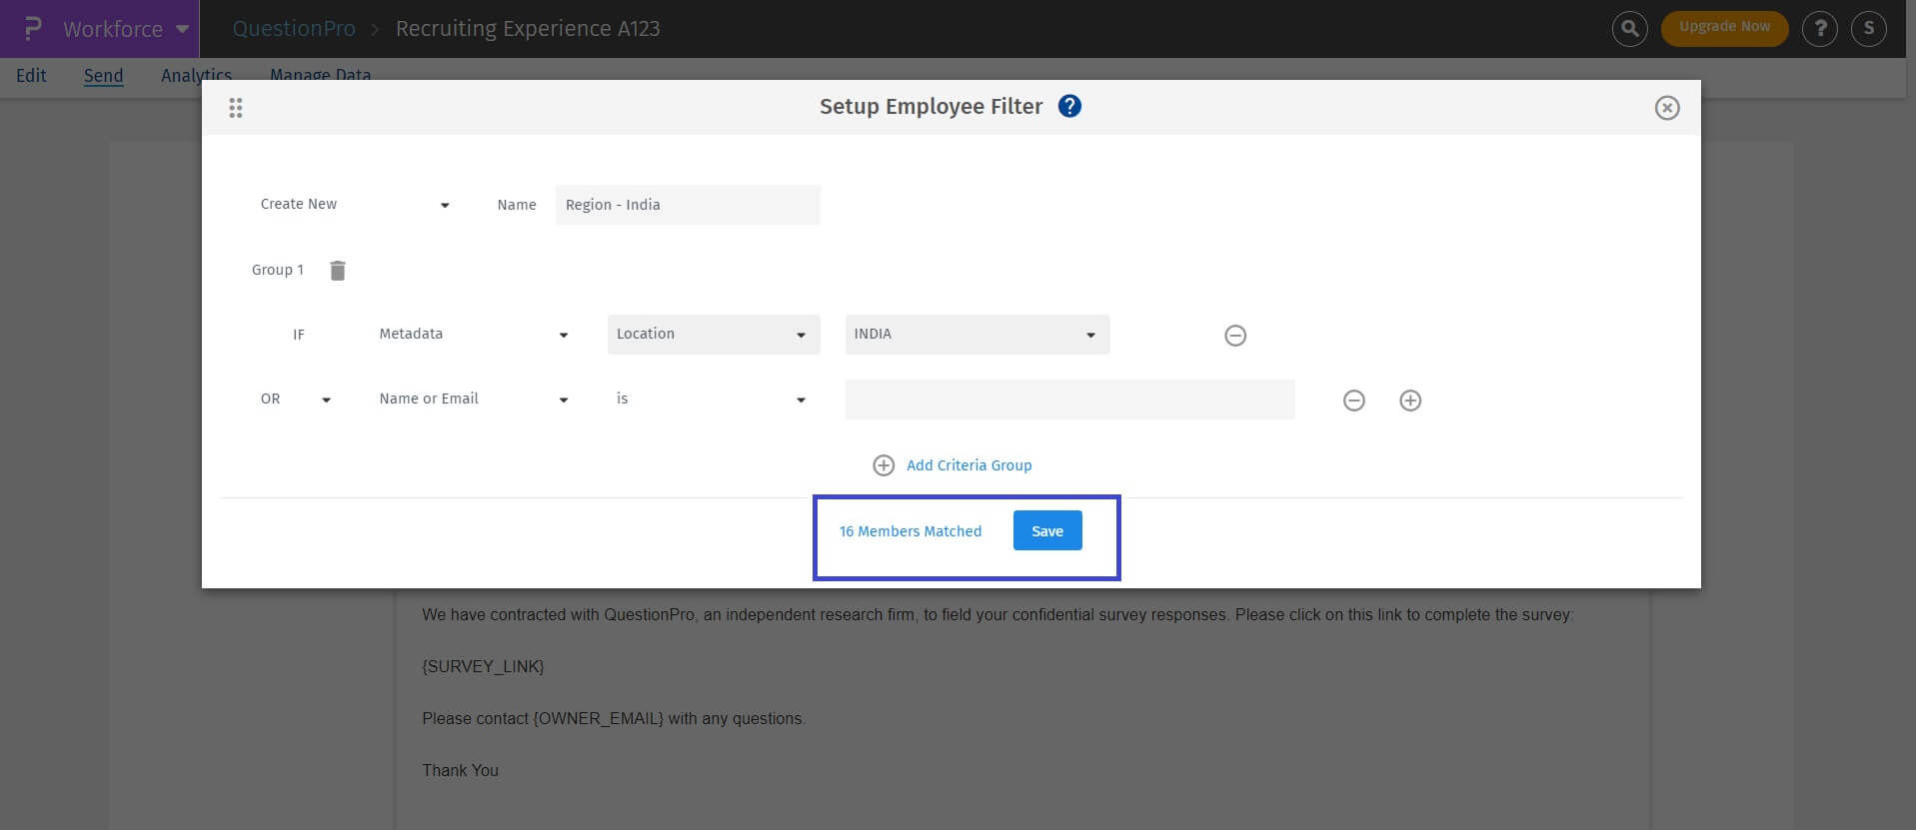This screenshot has height=830, width=1916.
Task: Open the Location field dropdown
Action: pos(713,335)
